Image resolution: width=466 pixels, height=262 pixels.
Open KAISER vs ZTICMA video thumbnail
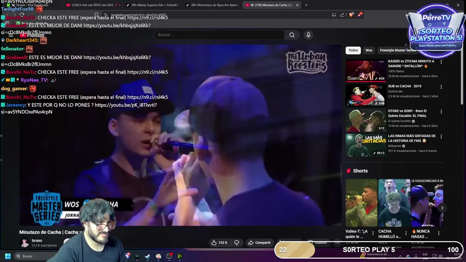click(x=366, y=70)
